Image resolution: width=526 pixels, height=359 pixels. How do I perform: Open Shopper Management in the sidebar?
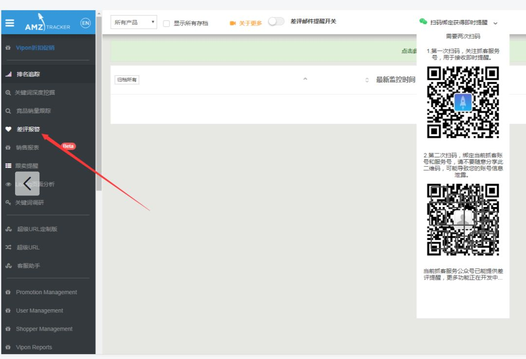[x=44, y=329]
